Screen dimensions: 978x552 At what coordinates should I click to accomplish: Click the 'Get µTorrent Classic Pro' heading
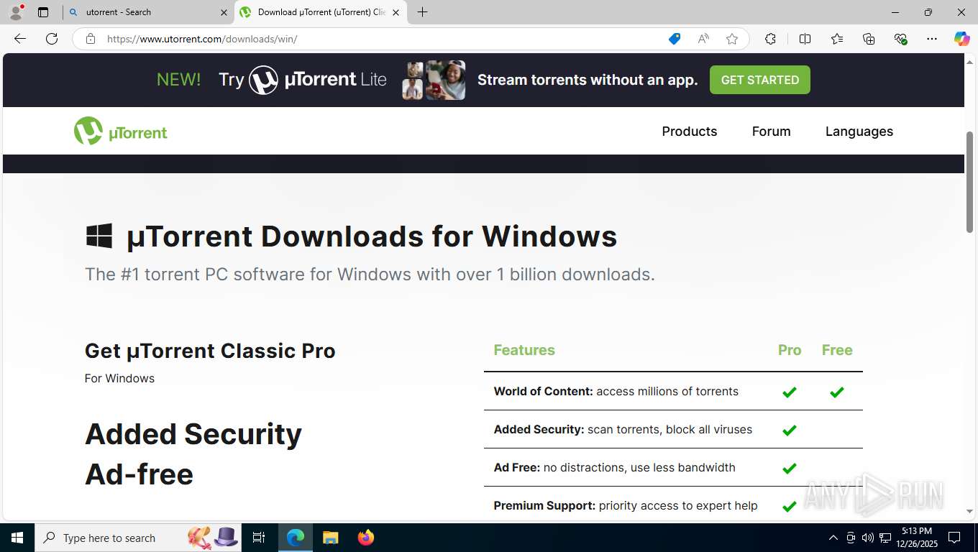pyautogui.click(x=210, y=351)
